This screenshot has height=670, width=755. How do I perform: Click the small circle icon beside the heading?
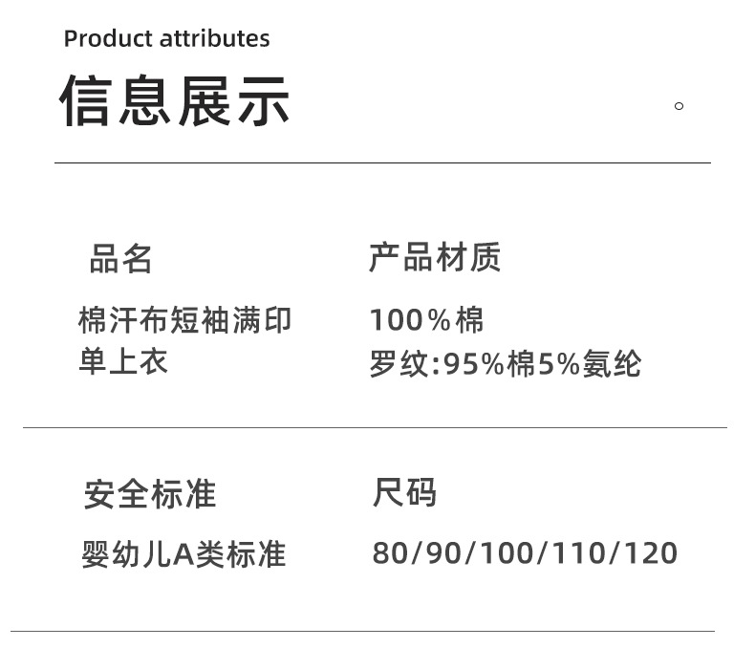point(679,106)
